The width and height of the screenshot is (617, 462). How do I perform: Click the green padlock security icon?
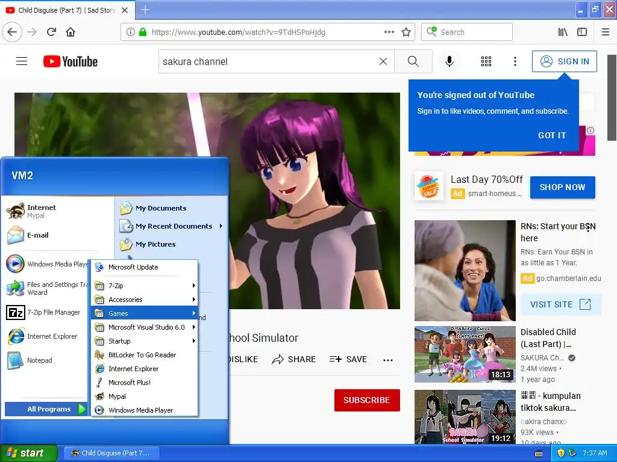143,32
